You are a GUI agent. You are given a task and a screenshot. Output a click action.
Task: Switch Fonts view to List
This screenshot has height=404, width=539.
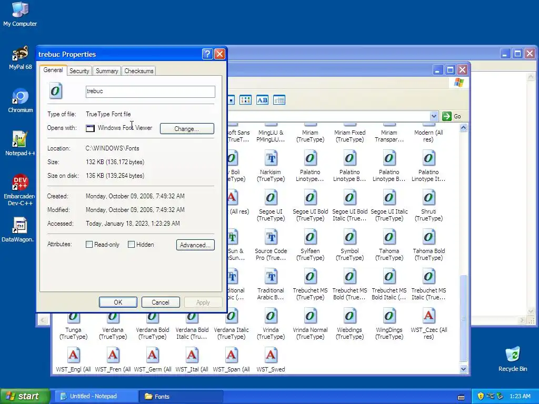[x=245, y=100]
